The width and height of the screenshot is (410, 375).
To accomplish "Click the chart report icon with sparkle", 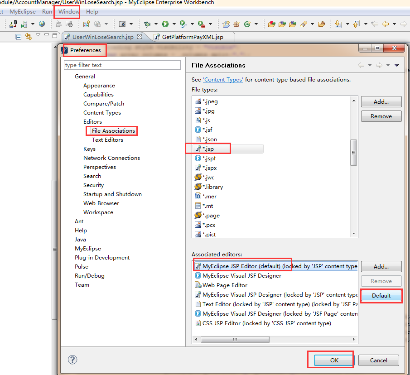I will tap(87, 24).
